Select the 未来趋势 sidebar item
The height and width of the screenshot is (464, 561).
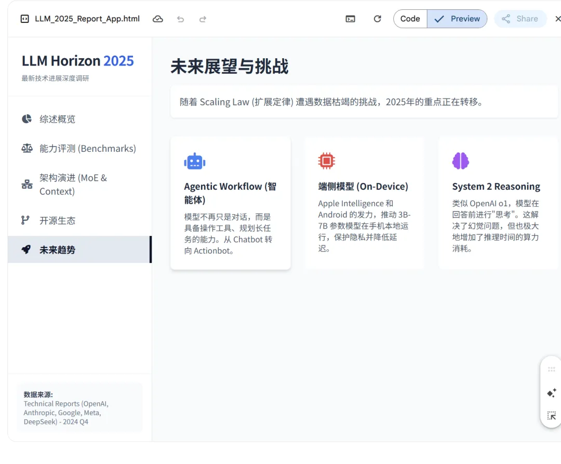[x=57, y=249]
